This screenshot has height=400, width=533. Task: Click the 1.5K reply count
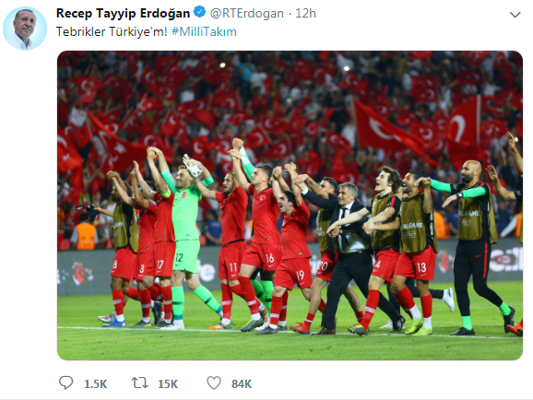[96, 384]
